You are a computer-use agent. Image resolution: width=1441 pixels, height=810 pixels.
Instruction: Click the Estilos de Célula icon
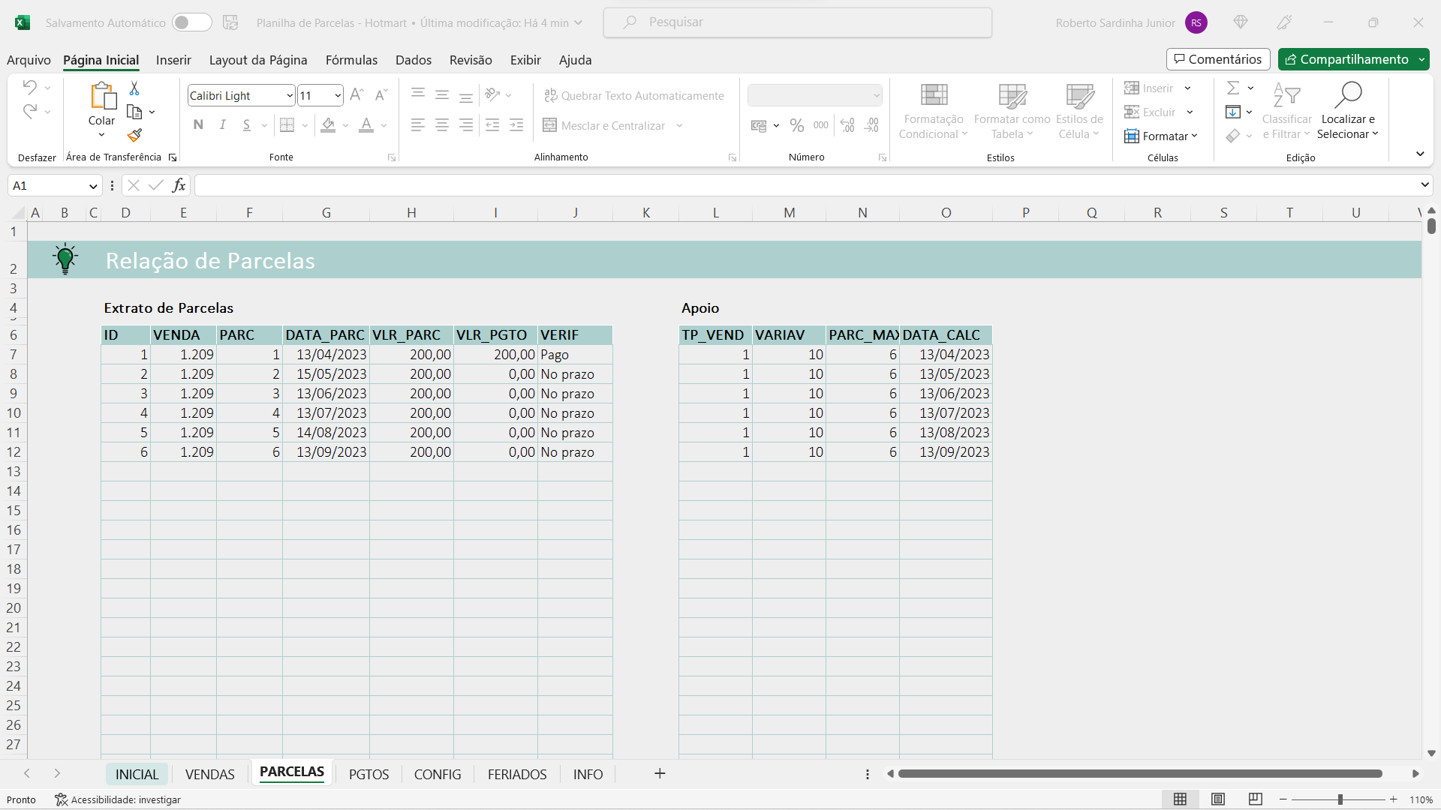tap(1078, 111)
